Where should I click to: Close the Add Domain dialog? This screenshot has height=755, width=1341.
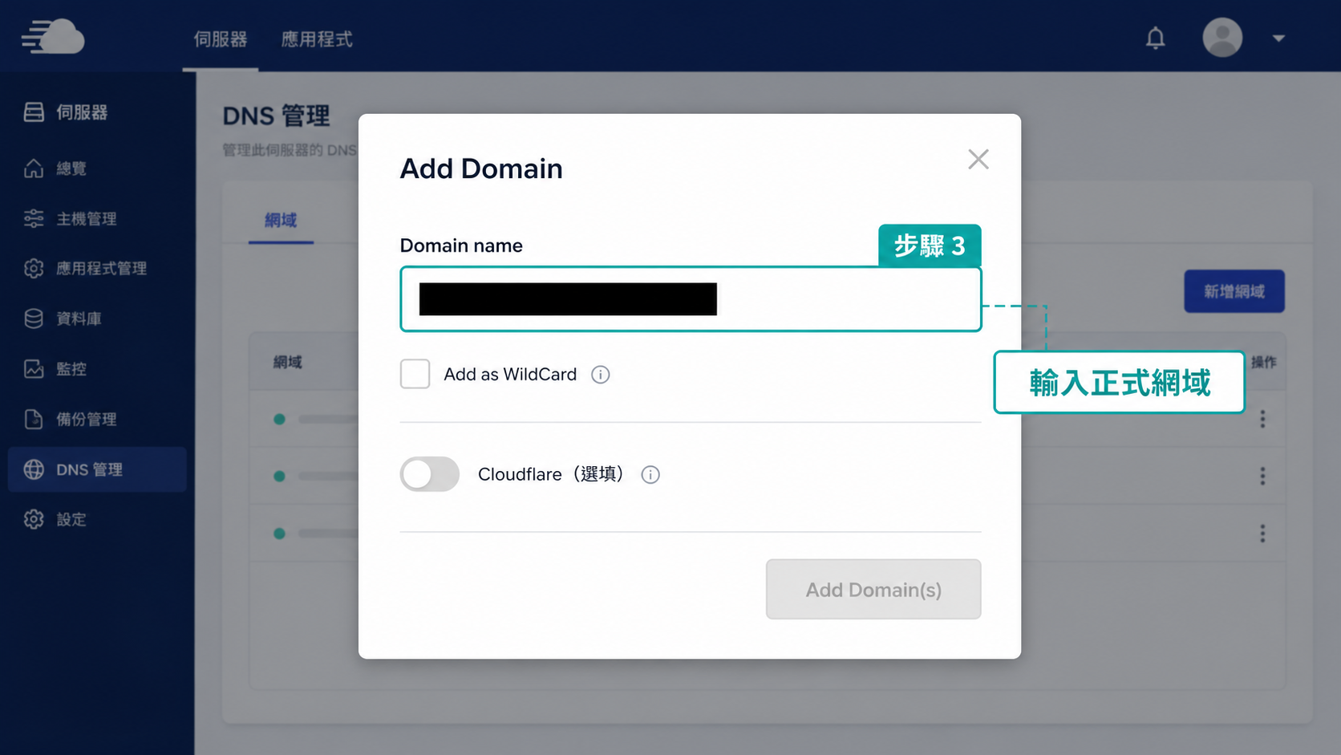[978, 159]
